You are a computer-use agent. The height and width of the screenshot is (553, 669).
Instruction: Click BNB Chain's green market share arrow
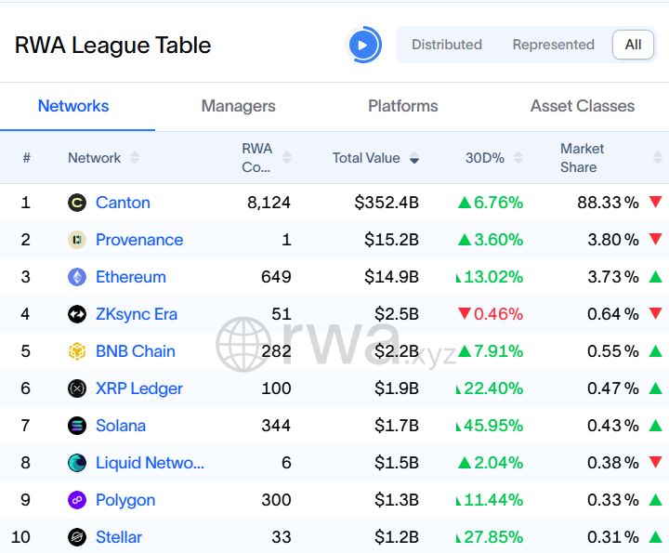655,351
